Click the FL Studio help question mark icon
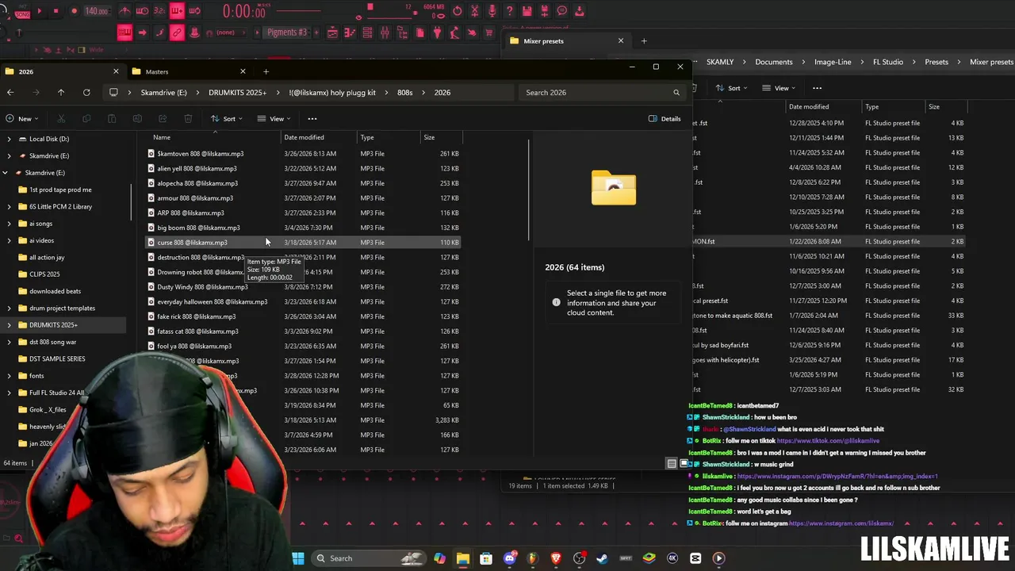 click(510, 11)
